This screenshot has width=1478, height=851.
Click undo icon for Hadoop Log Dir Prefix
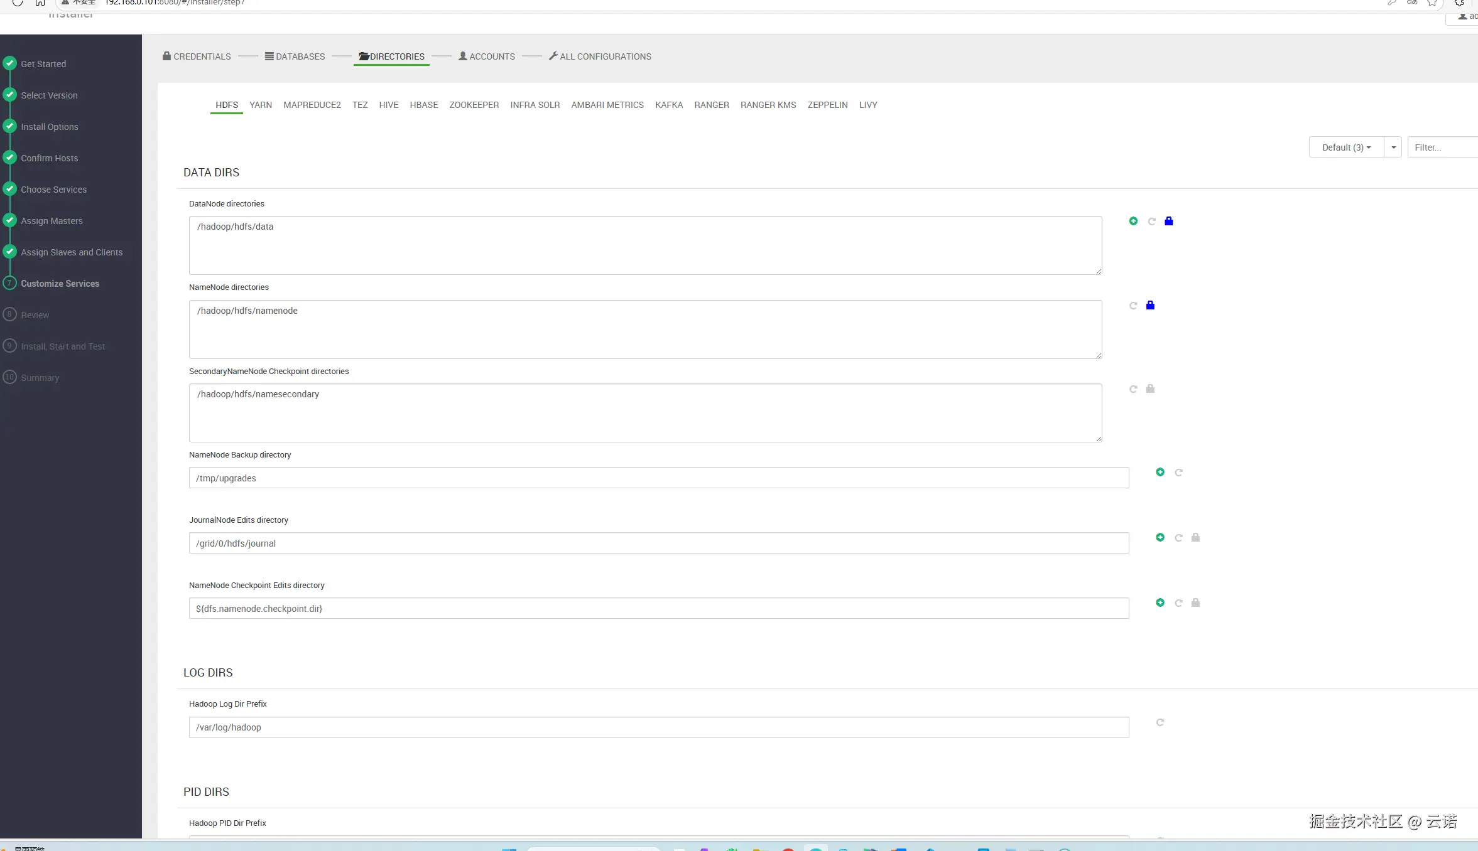[x=1160, y=722]
